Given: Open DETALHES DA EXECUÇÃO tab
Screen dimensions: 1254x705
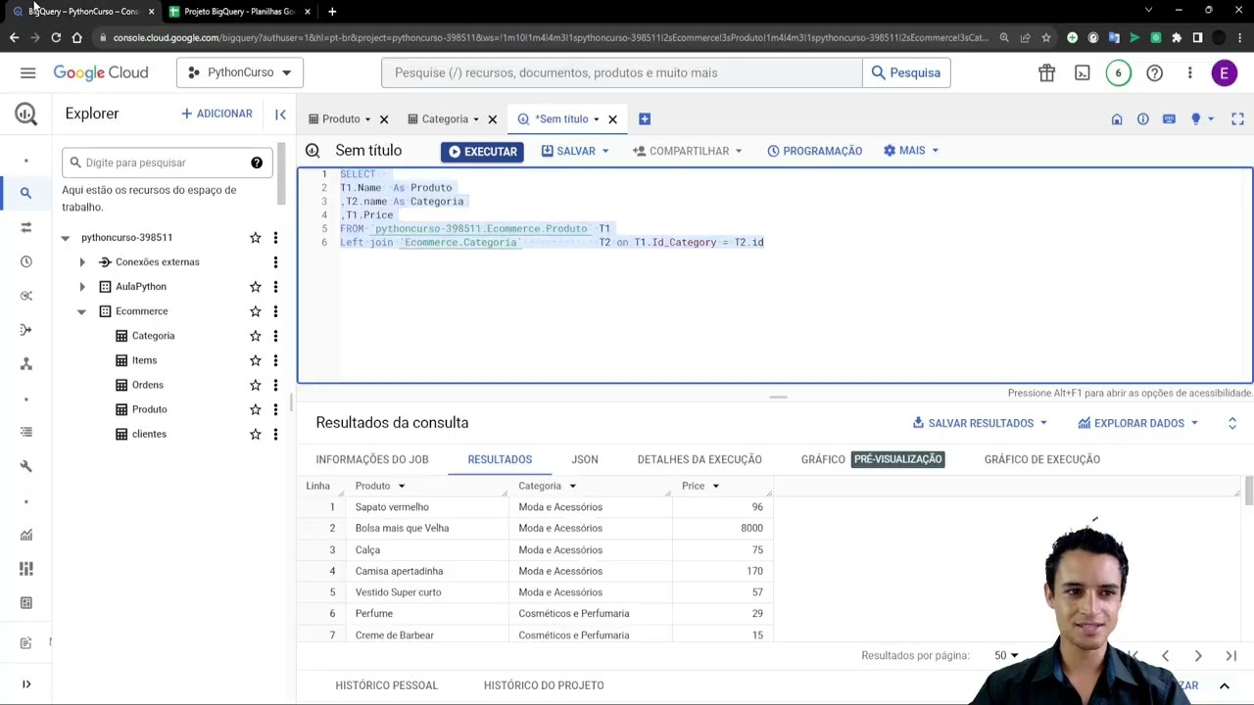Looking at the screenshot, I should tap(699, 459).
